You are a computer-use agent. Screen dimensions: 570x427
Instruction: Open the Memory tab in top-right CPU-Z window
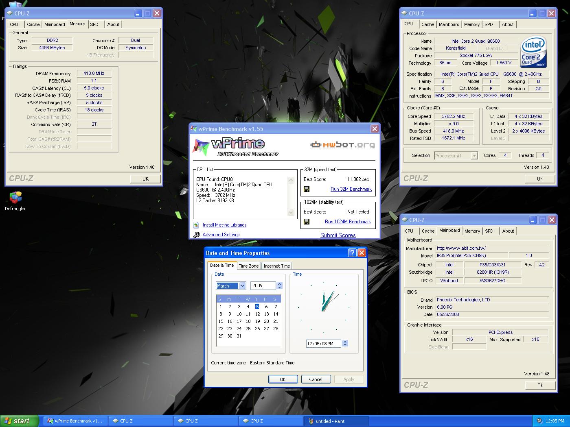click(x=472, y=24)
